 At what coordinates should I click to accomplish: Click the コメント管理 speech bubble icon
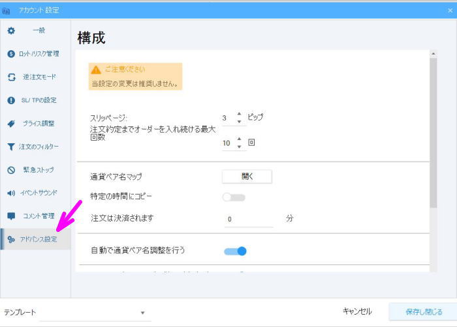pos(11,216)
